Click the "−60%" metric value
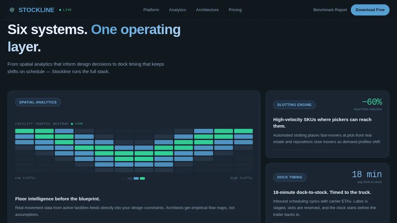Screen dimensions: 397x223 point(372,102)
